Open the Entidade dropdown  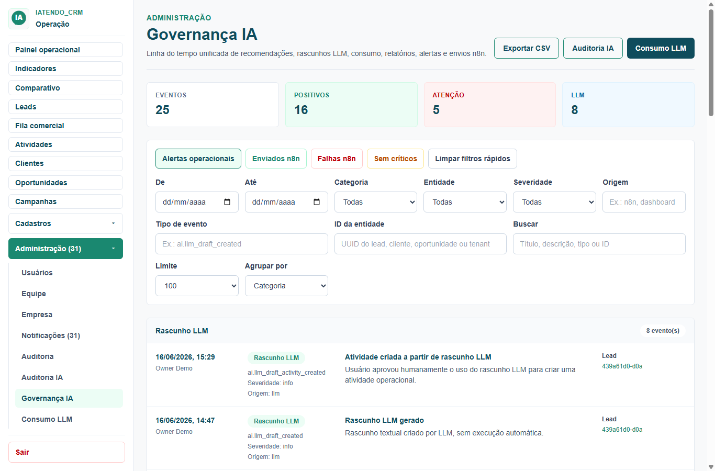tap(465, 202)
